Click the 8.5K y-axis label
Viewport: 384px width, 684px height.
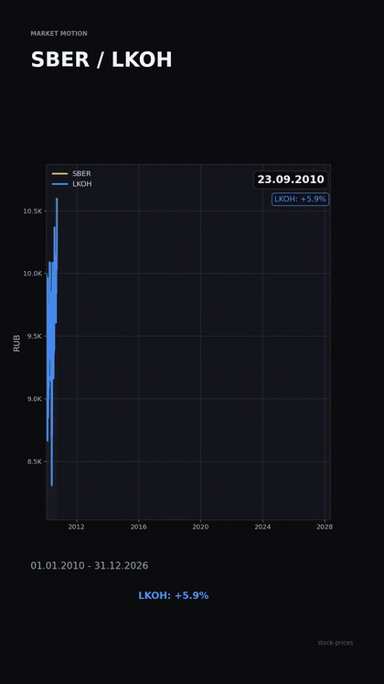35,461
